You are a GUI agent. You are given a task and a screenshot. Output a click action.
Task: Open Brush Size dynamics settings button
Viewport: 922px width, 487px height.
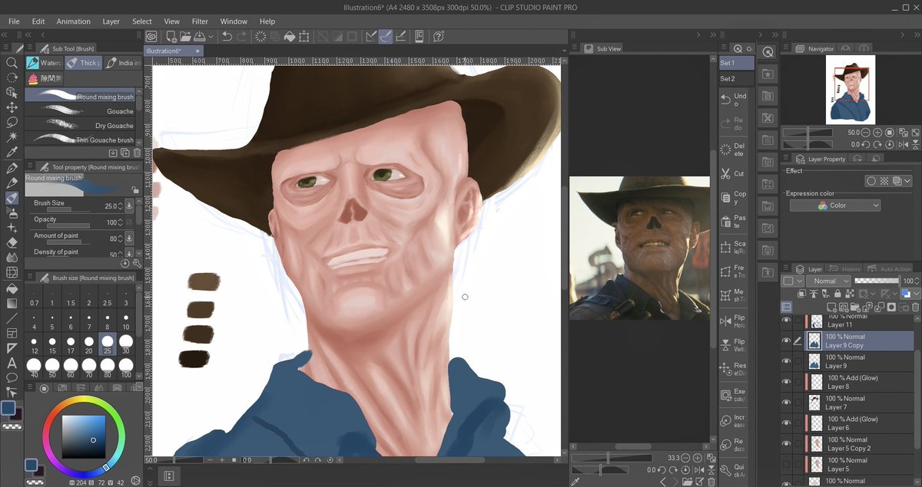coord(129,206)
